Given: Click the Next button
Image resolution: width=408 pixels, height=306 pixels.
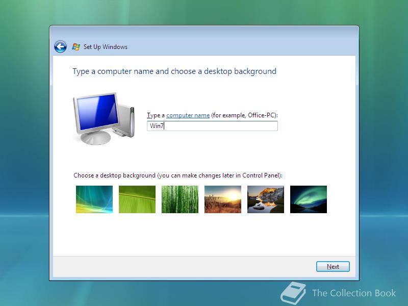Looking at the screenshot, I should click(x=333, y=267).
